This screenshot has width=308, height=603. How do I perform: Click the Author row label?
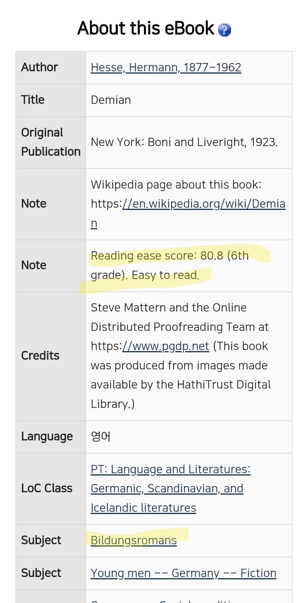coord(40,67)
